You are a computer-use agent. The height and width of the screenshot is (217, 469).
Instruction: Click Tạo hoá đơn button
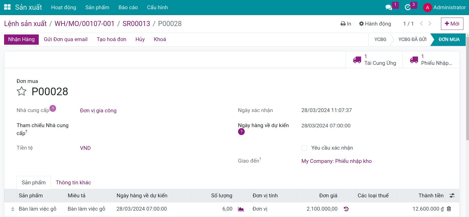[x=112, y=39]
